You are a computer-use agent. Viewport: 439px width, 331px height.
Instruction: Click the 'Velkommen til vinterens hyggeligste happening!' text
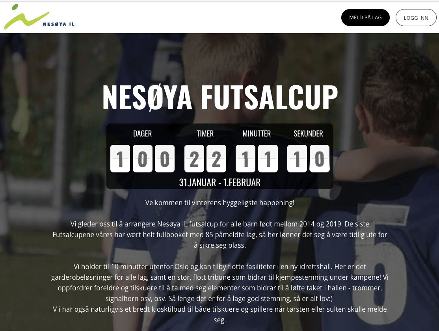pyautogui.click(x=220, y=203)
